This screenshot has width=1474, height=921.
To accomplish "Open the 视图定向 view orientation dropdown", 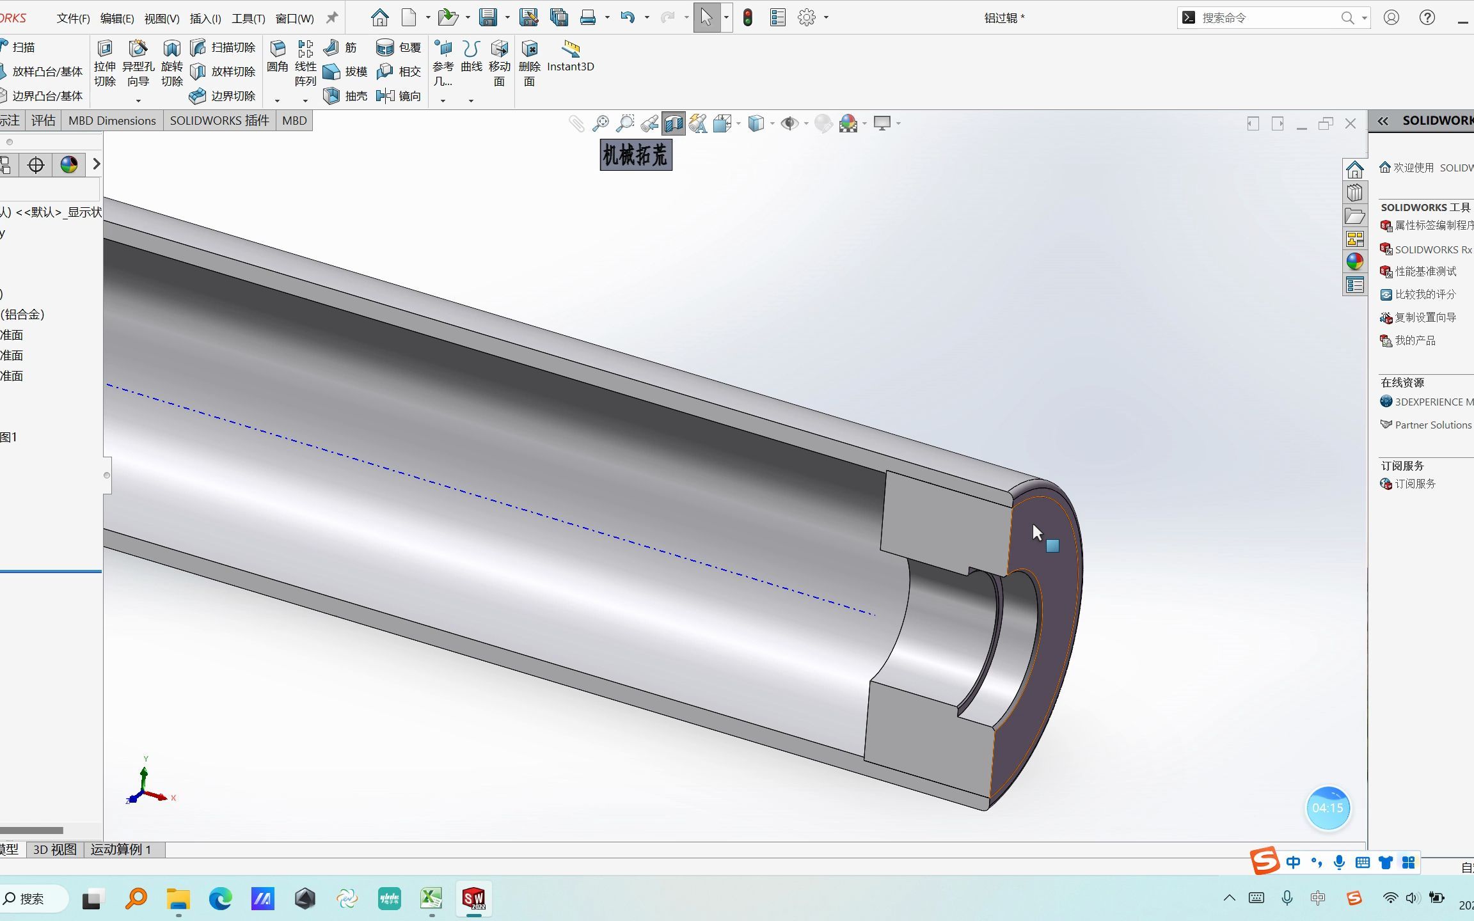I will coord(738,123).
